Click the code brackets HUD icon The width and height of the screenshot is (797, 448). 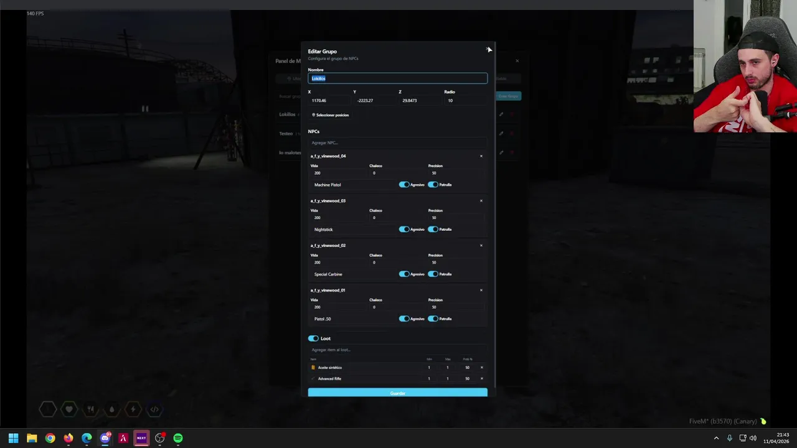coord(154,409)
